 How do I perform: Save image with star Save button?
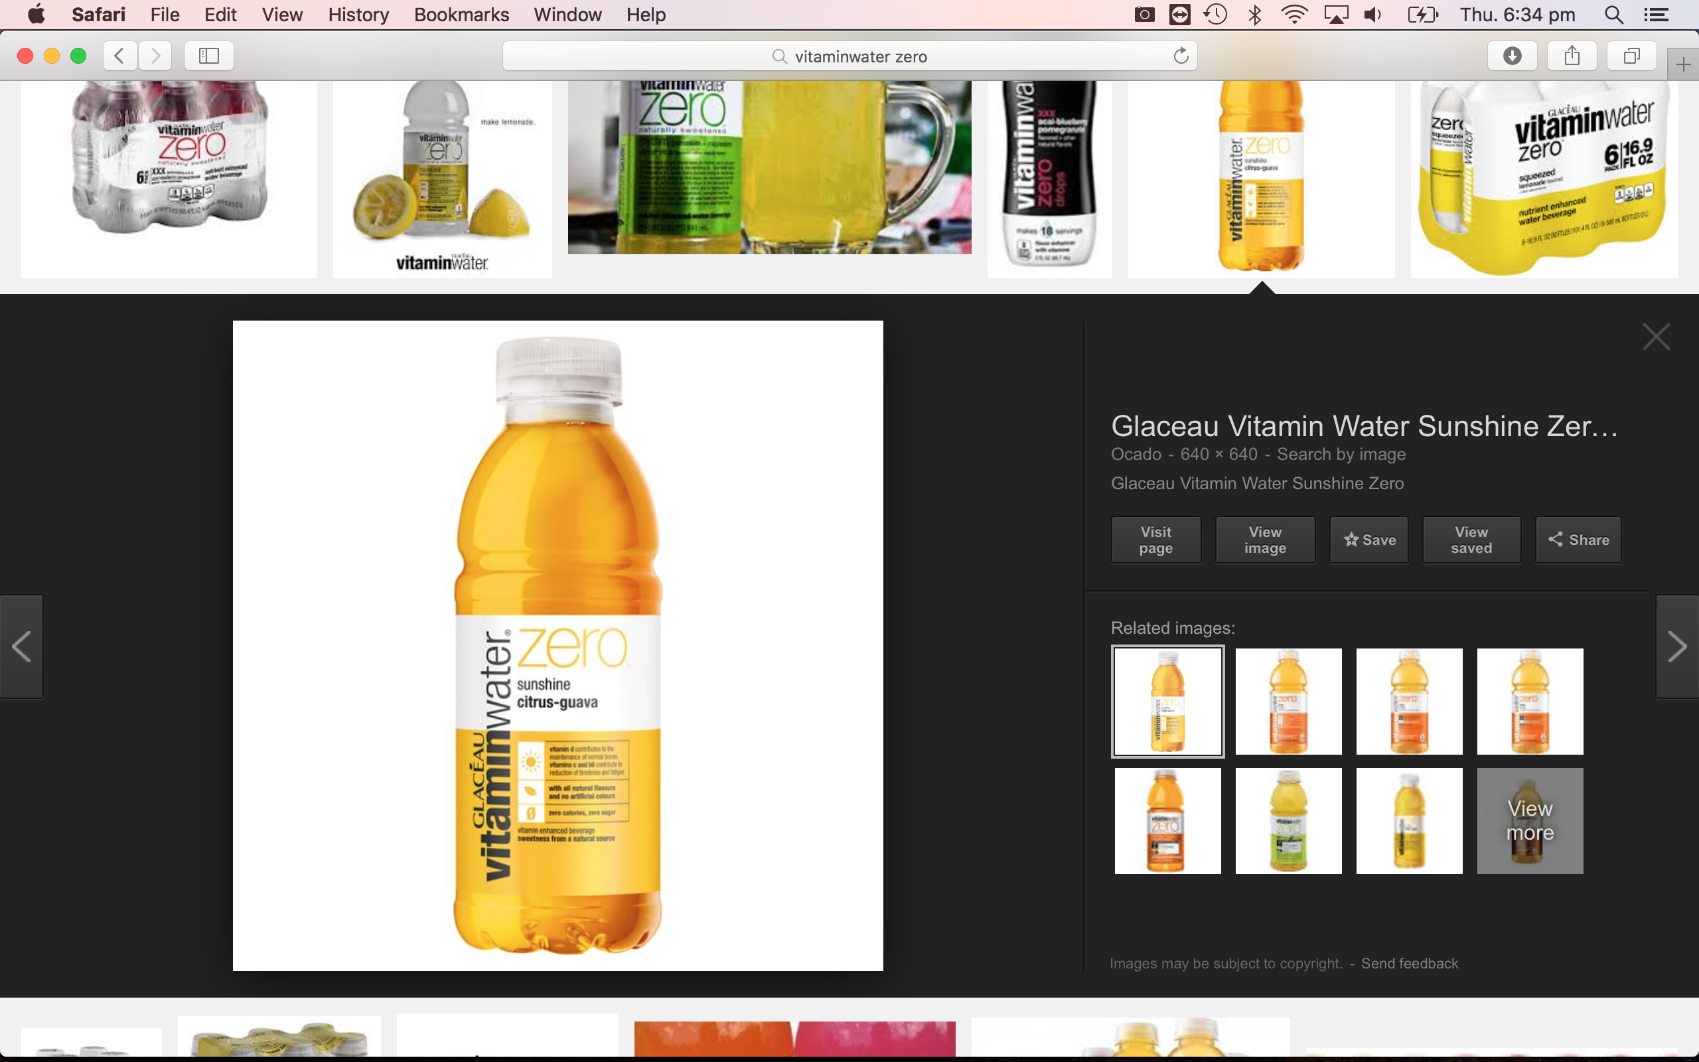1369,540
